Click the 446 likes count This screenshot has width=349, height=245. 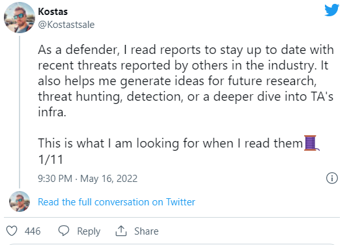pos(33,231)
